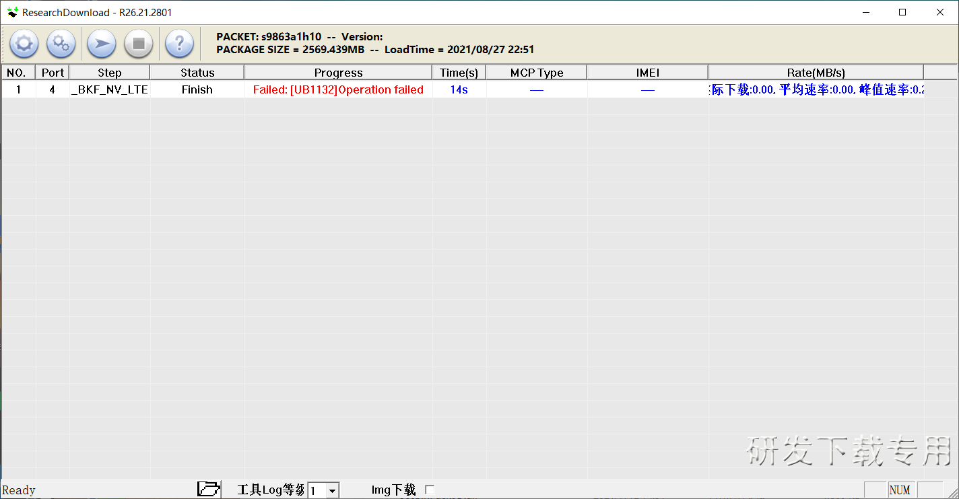The height and width of the screenshot is (499, 959).
Task: Click the Step column header
Action: point(109,73)
